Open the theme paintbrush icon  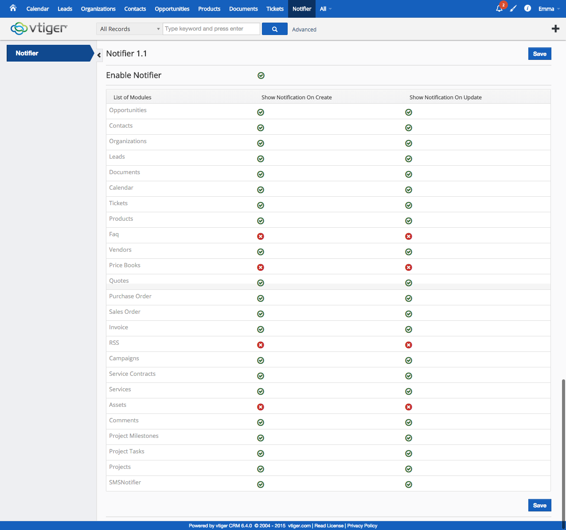click(513, 8)
